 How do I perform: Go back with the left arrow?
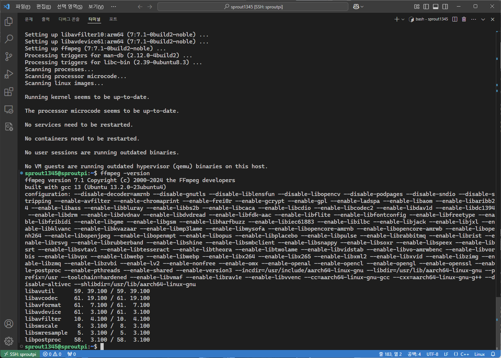[140, 7]
